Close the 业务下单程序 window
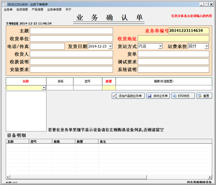This screenshot has height=185, width=216. 211,4
